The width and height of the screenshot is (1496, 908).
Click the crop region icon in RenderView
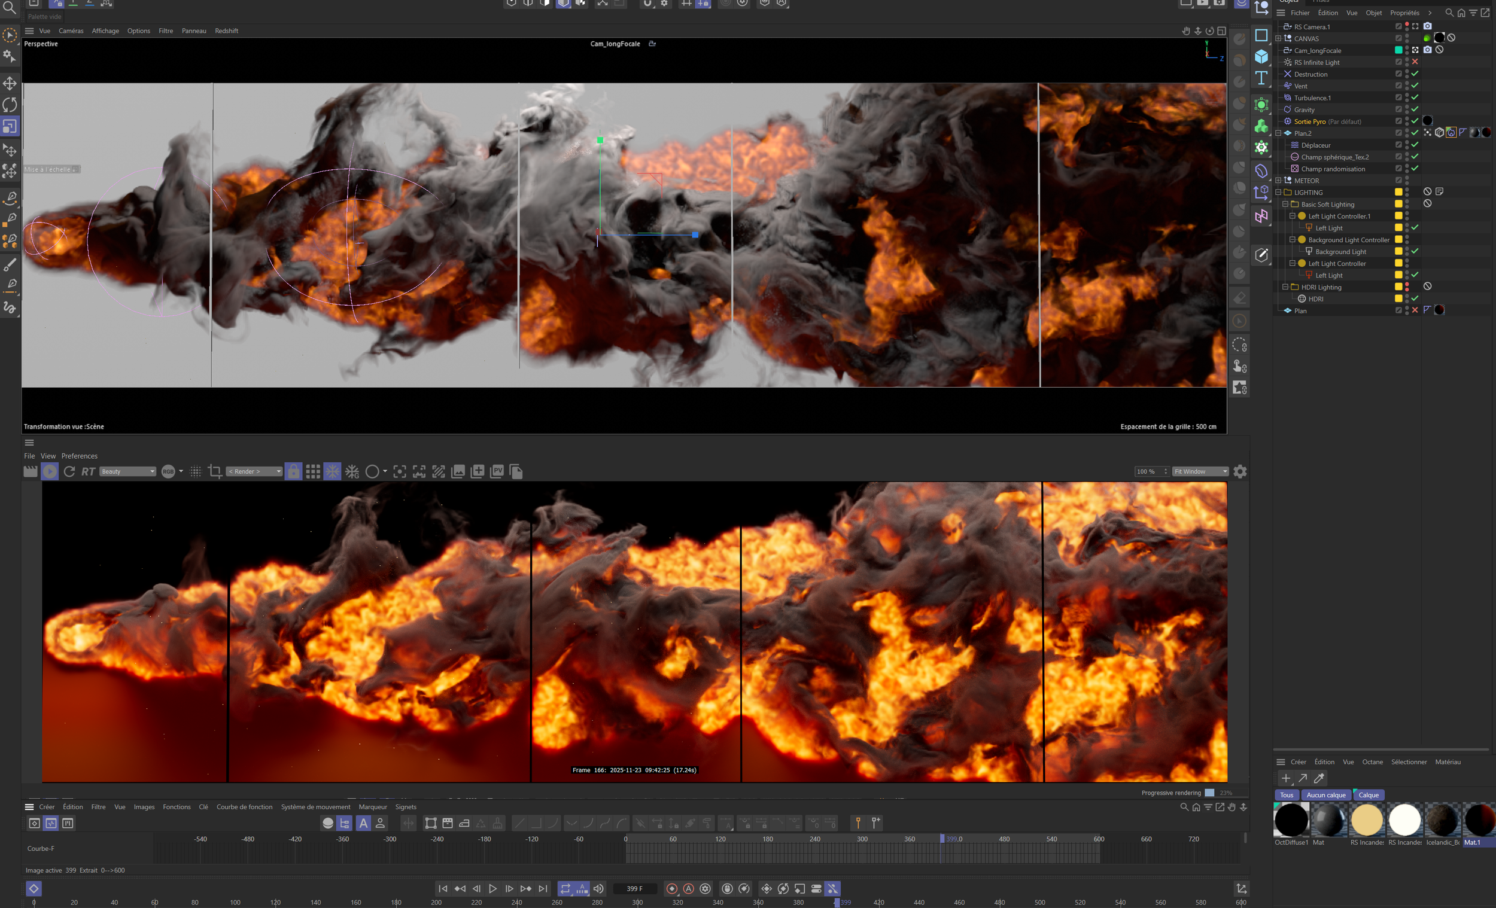pos(214,471)
